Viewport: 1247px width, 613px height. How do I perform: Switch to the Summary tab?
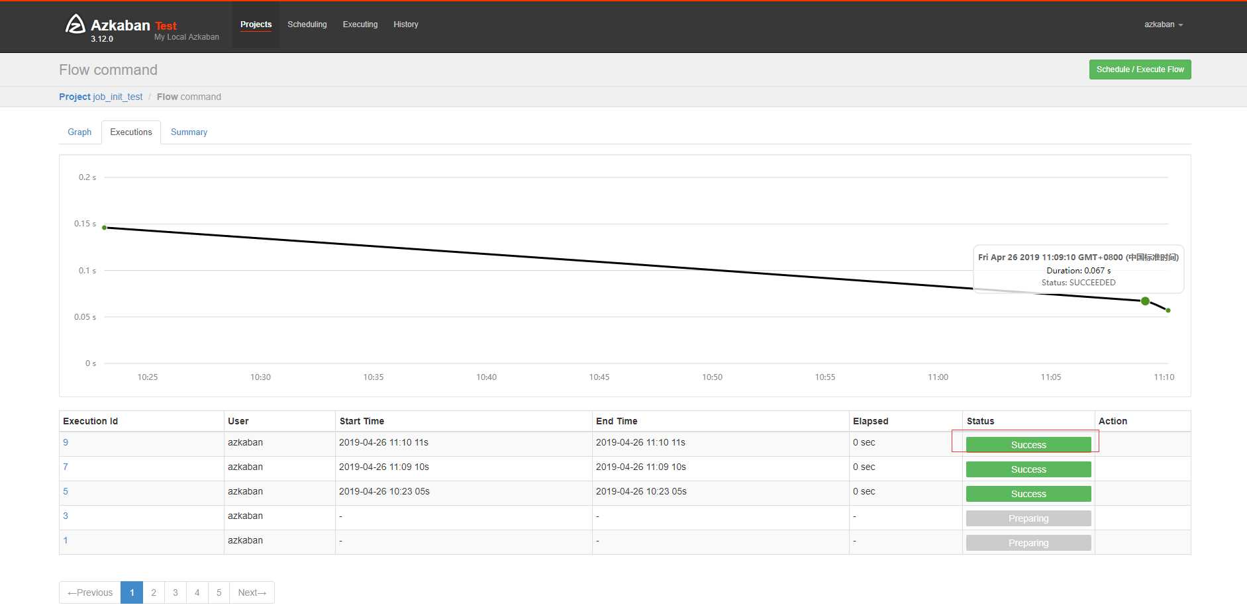189,132
